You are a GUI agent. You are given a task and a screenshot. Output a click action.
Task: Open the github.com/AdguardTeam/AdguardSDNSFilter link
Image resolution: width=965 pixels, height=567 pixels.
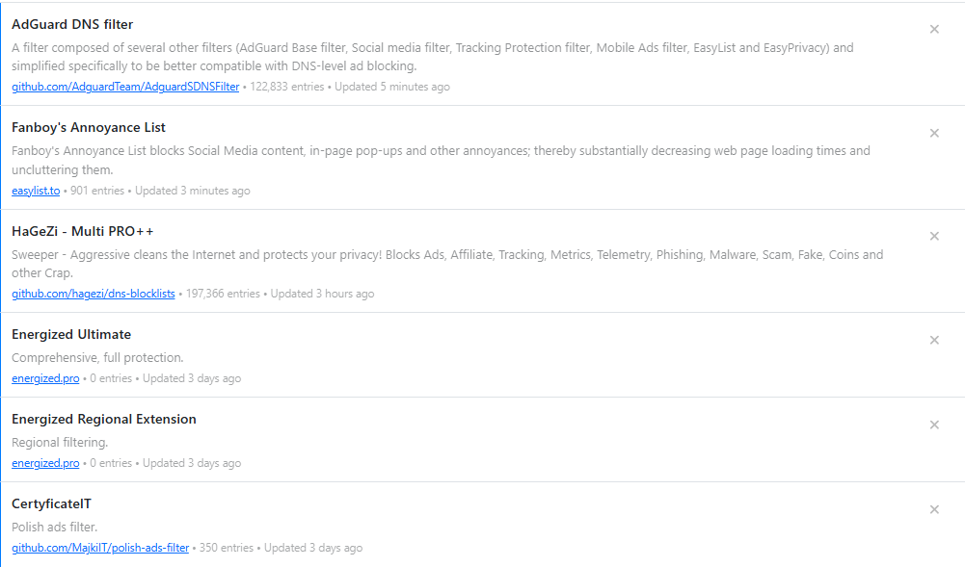pyautogui.click(x=125, y=87)
